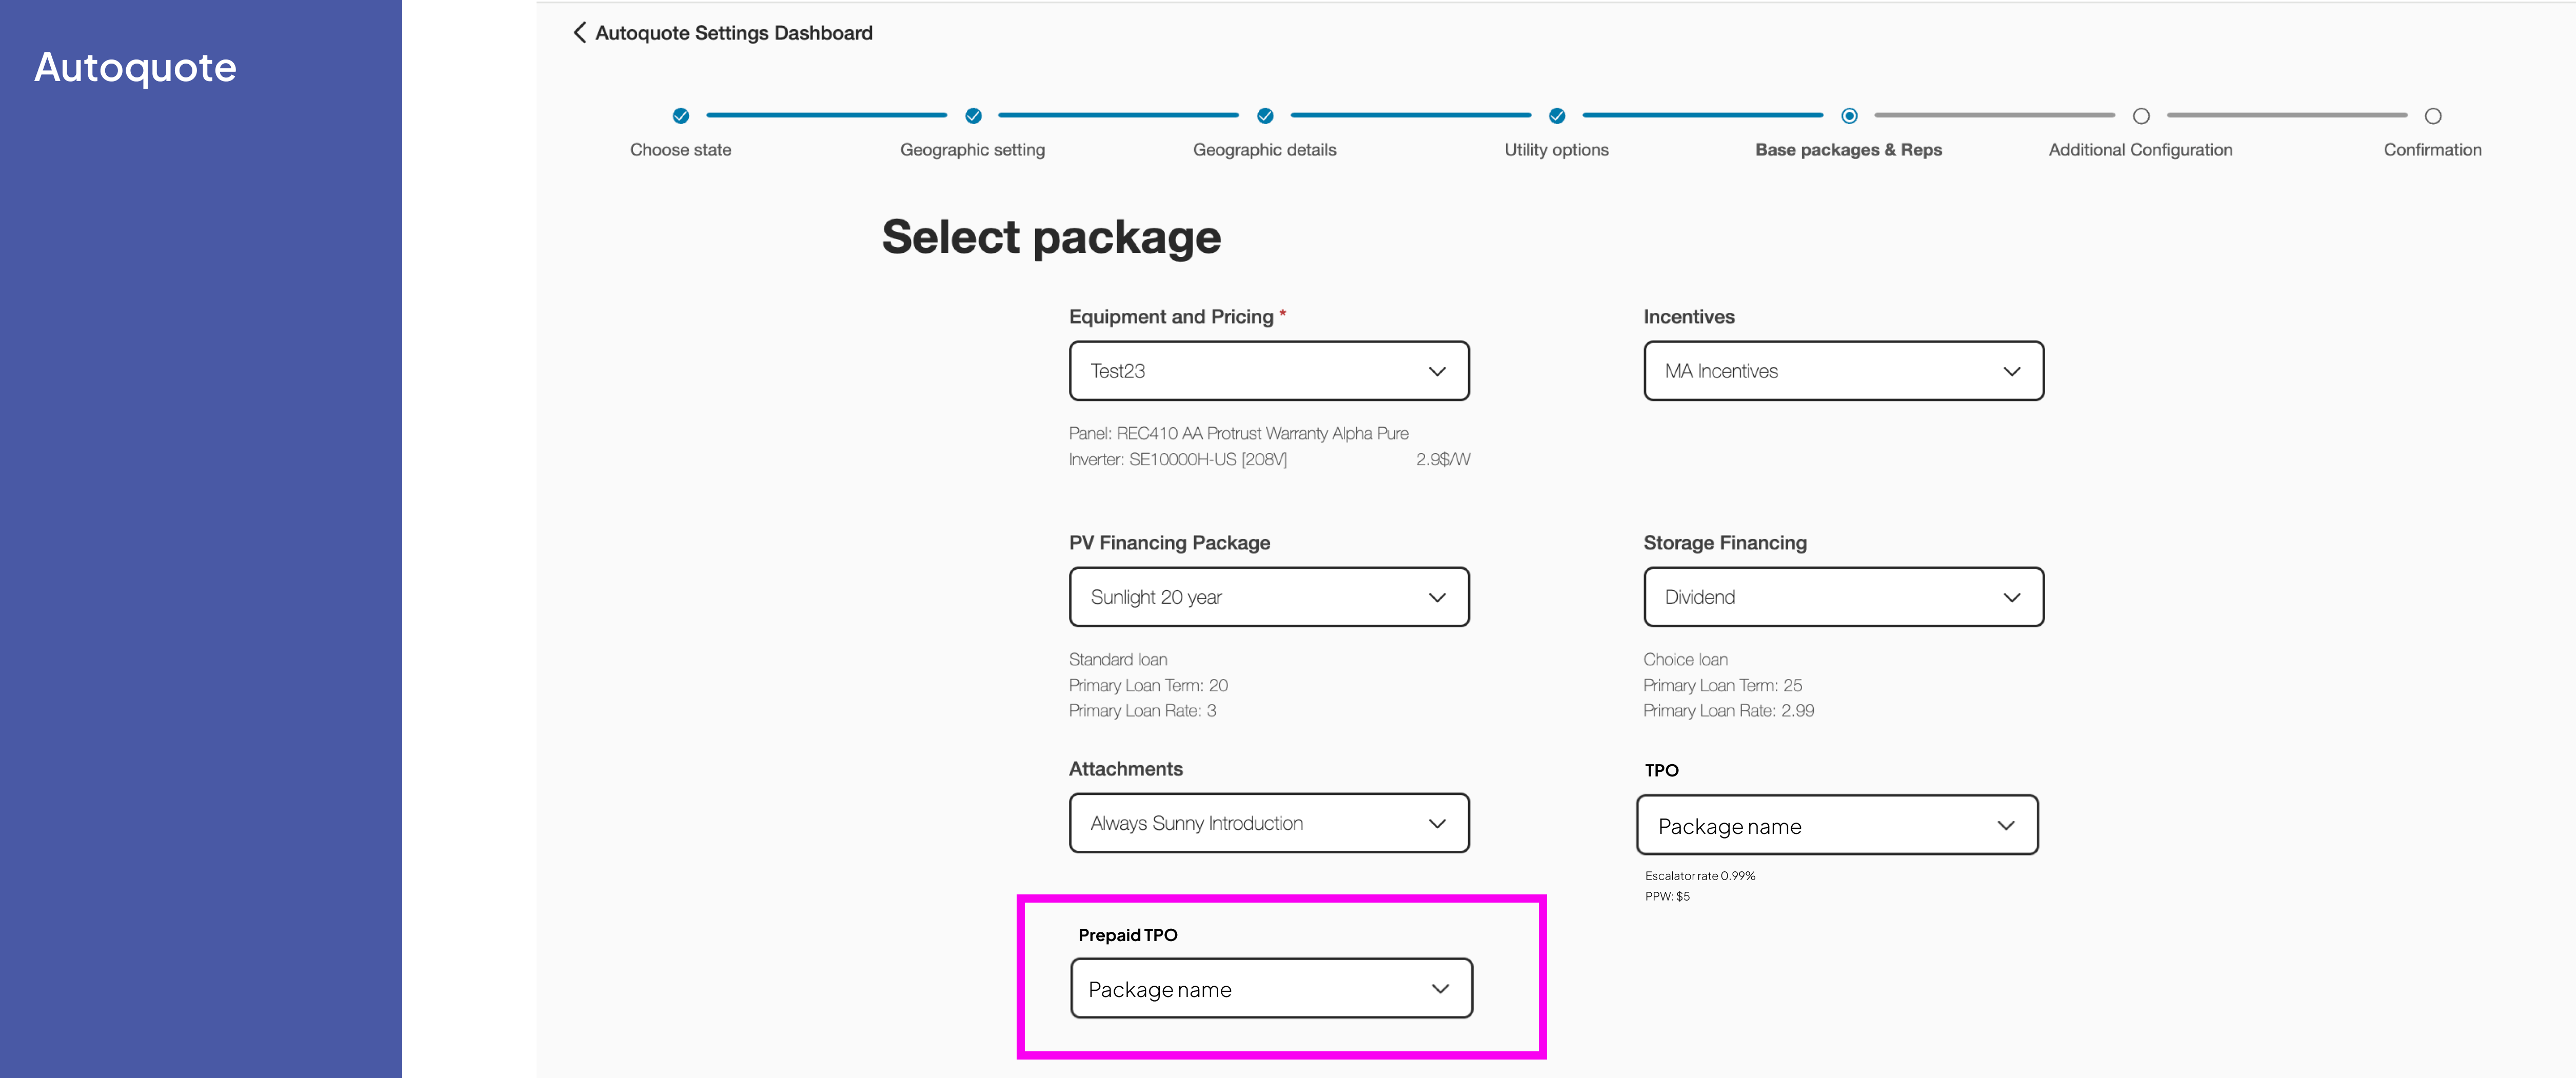Viewport: 2576px width, 1078px height.
Task: Click the Autoquote logo in the sidebar
Action: pyautogui.click(x=136, y=67)
